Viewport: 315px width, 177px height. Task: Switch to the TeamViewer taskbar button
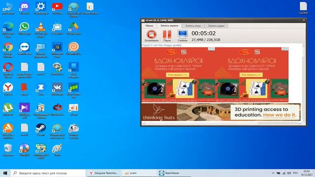[x=174, y=173]
